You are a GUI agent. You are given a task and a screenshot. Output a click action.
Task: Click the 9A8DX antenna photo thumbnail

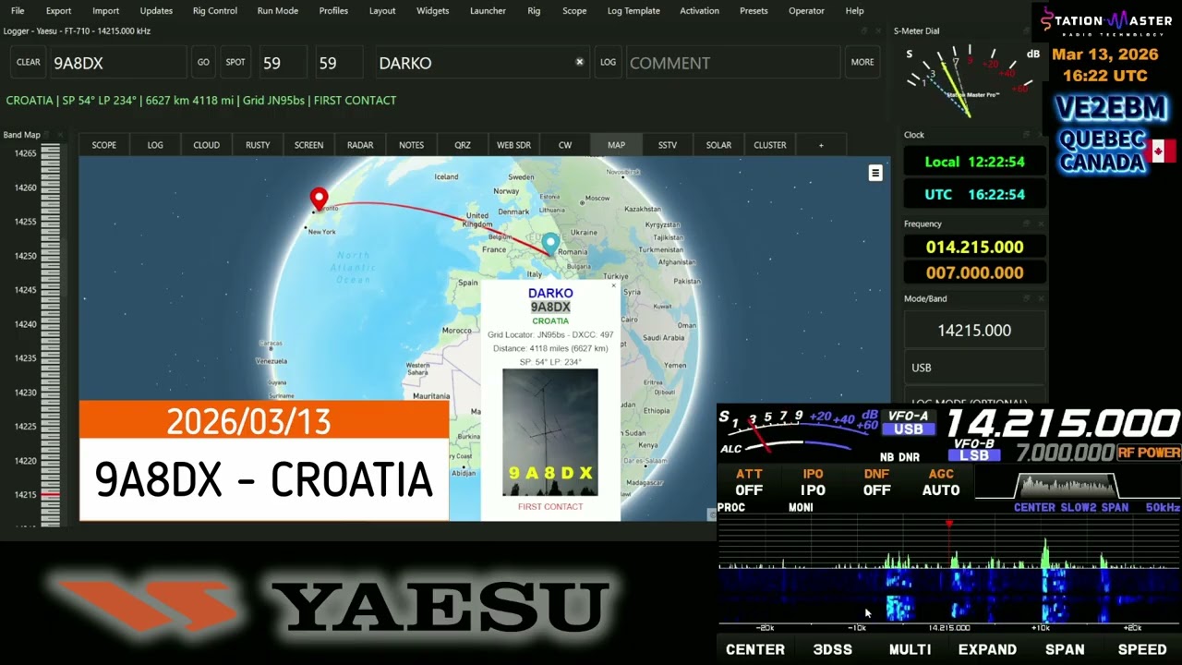click(x=550, y=432)
